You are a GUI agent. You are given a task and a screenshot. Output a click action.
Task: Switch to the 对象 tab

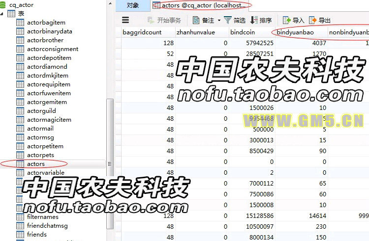(x=132, y=5)
